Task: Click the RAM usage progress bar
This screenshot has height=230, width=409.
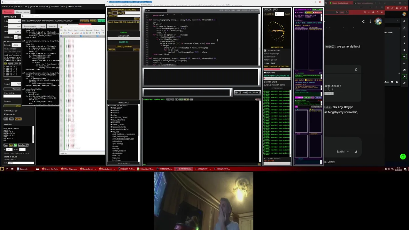Action: pos(277,69)
